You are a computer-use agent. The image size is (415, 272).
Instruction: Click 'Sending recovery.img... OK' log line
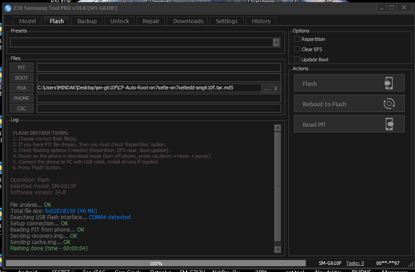(x=44, y=236)
